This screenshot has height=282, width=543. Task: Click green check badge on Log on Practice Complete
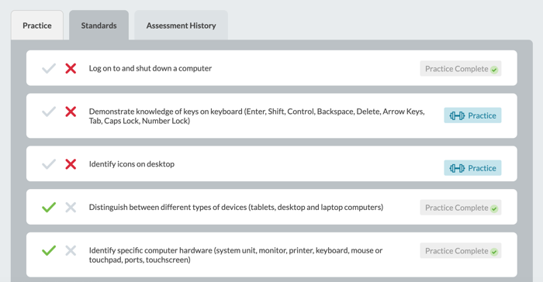click(494, 70)
